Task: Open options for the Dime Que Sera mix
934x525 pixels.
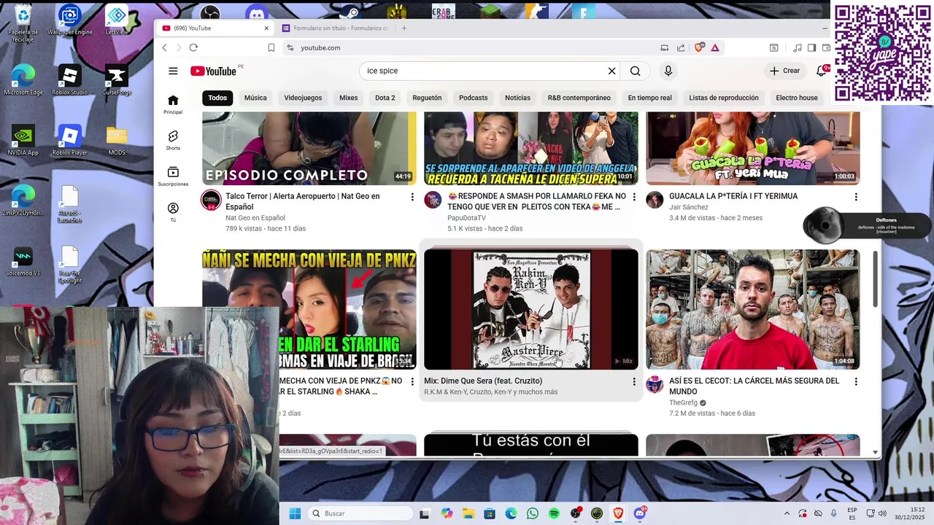Action: (634, 381)
